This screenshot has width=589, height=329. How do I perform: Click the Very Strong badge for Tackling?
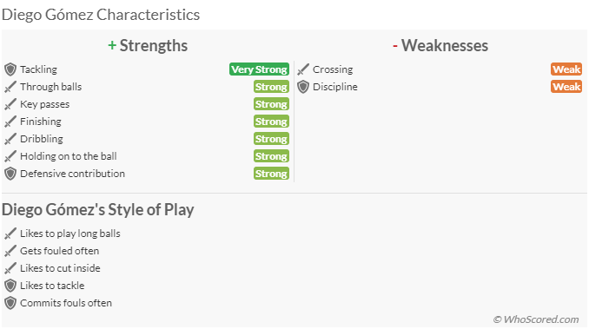(x=259, y=69)
